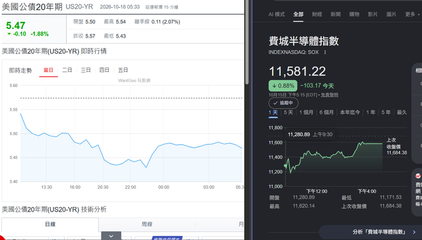Open the AI 模式 search tab
The width and height of the screenshot is (422, 240).
pos(276,15)
